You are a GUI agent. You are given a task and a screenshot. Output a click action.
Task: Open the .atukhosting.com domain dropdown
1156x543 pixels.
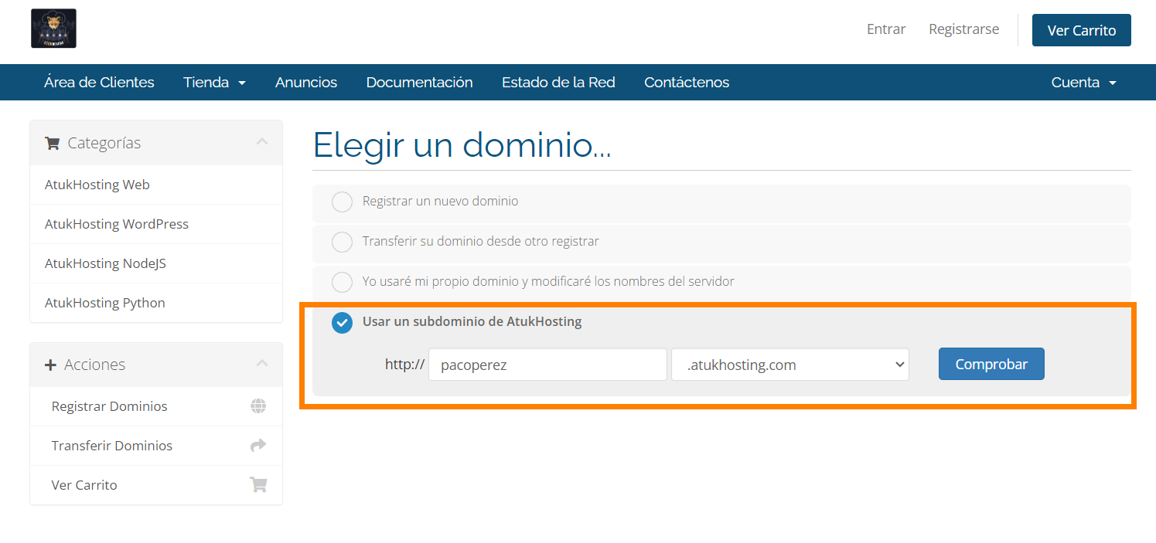coord(789,365)
